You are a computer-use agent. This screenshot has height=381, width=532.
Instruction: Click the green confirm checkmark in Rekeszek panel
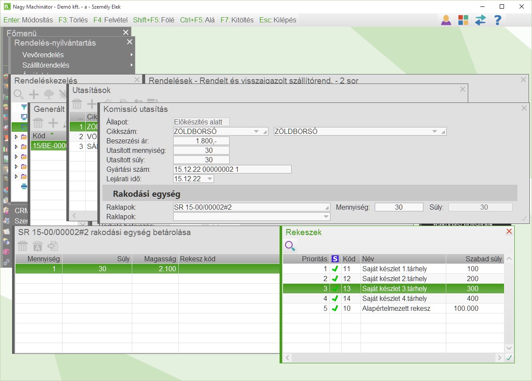[509, 358]
